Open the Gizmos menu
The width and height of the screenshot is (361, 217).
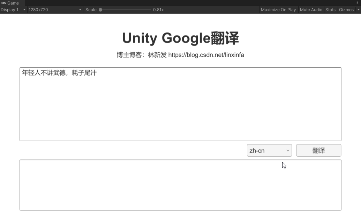(x=346, y=10)
